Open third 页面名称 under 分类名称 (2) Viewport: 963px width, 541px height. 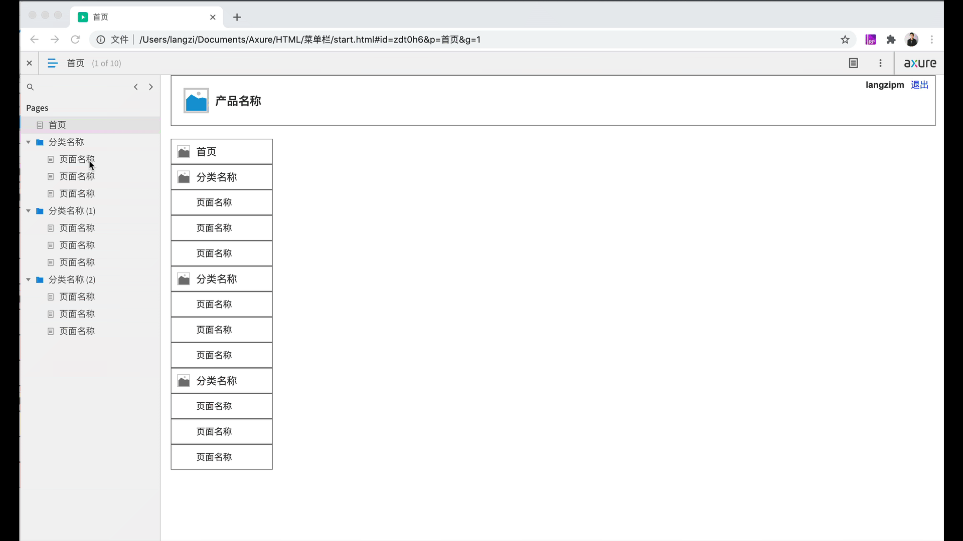coord(77,331)
